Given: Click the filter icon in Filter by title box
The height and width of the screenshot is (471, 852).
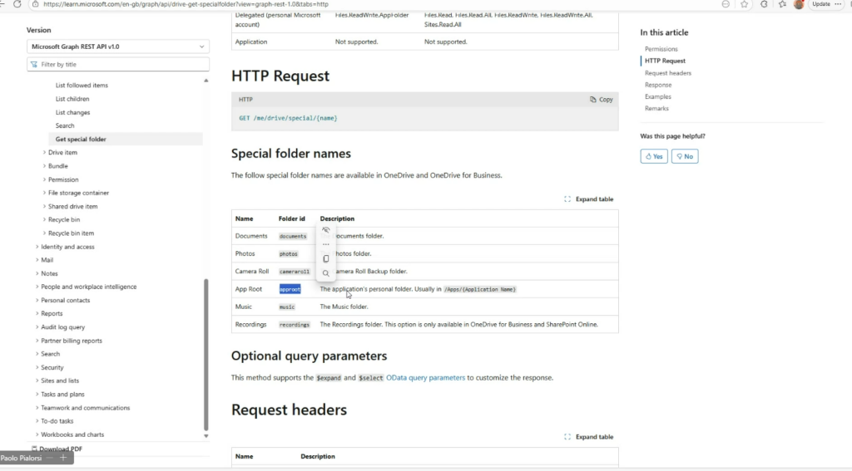Looking at the screenshot, I should [34, 64].
